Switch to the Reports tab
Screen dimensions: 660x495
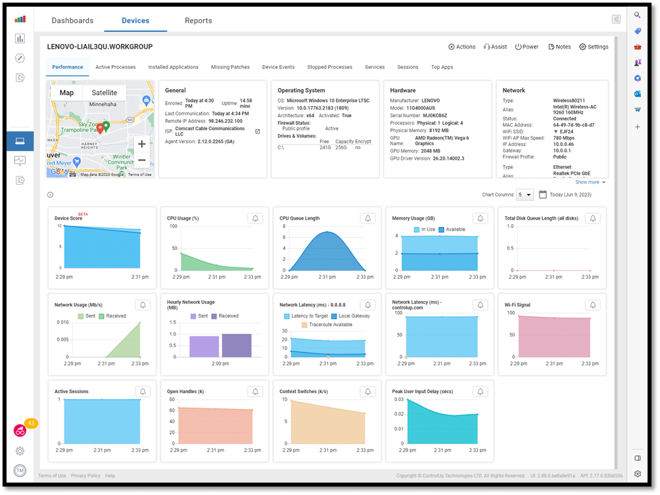click(199, 20)
